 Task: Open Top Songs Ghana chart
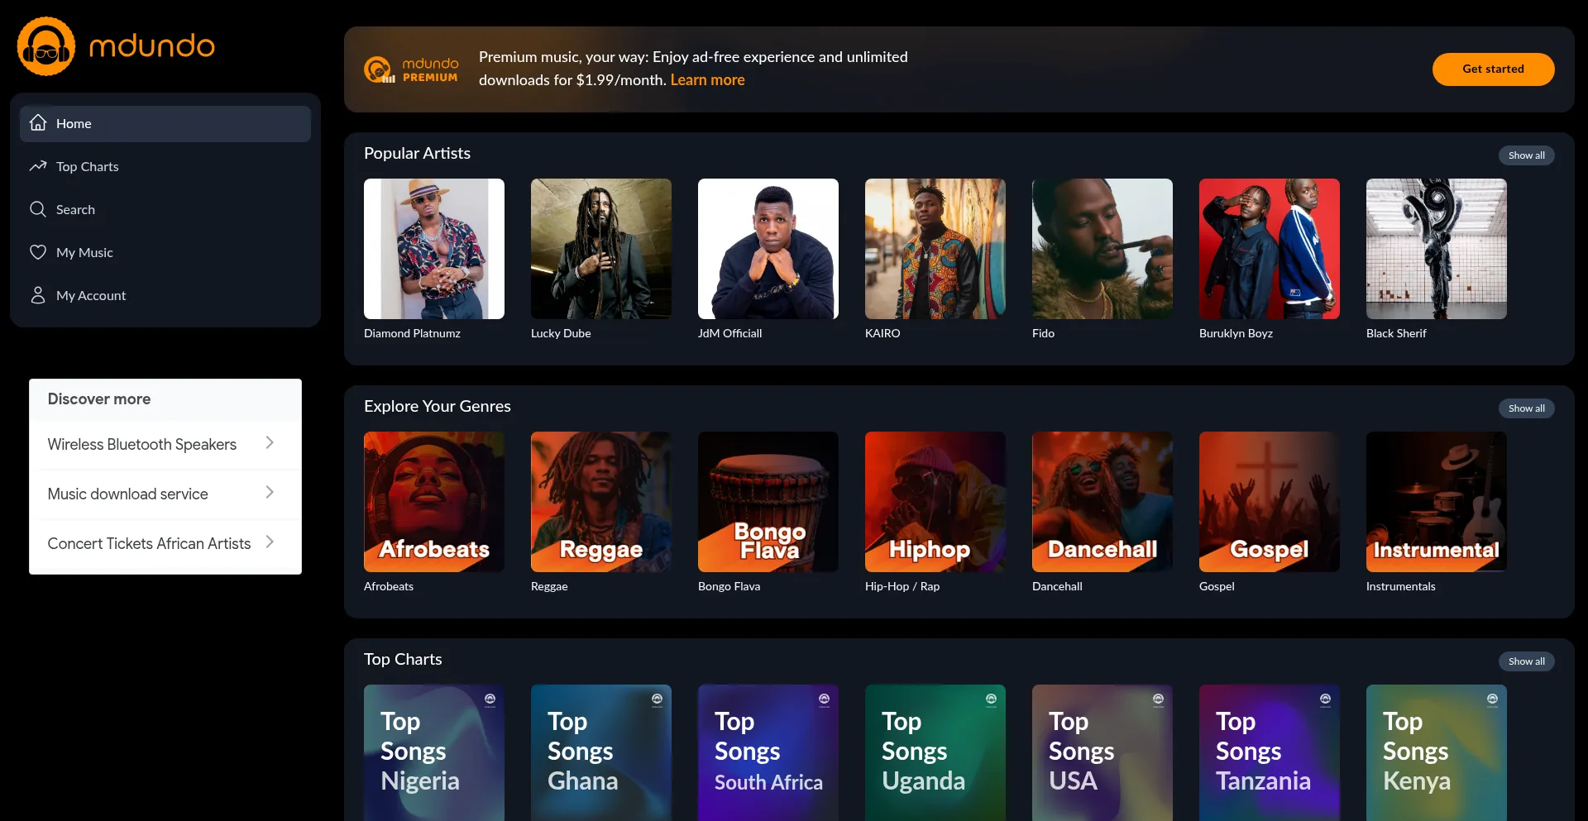tap(601, 752)
